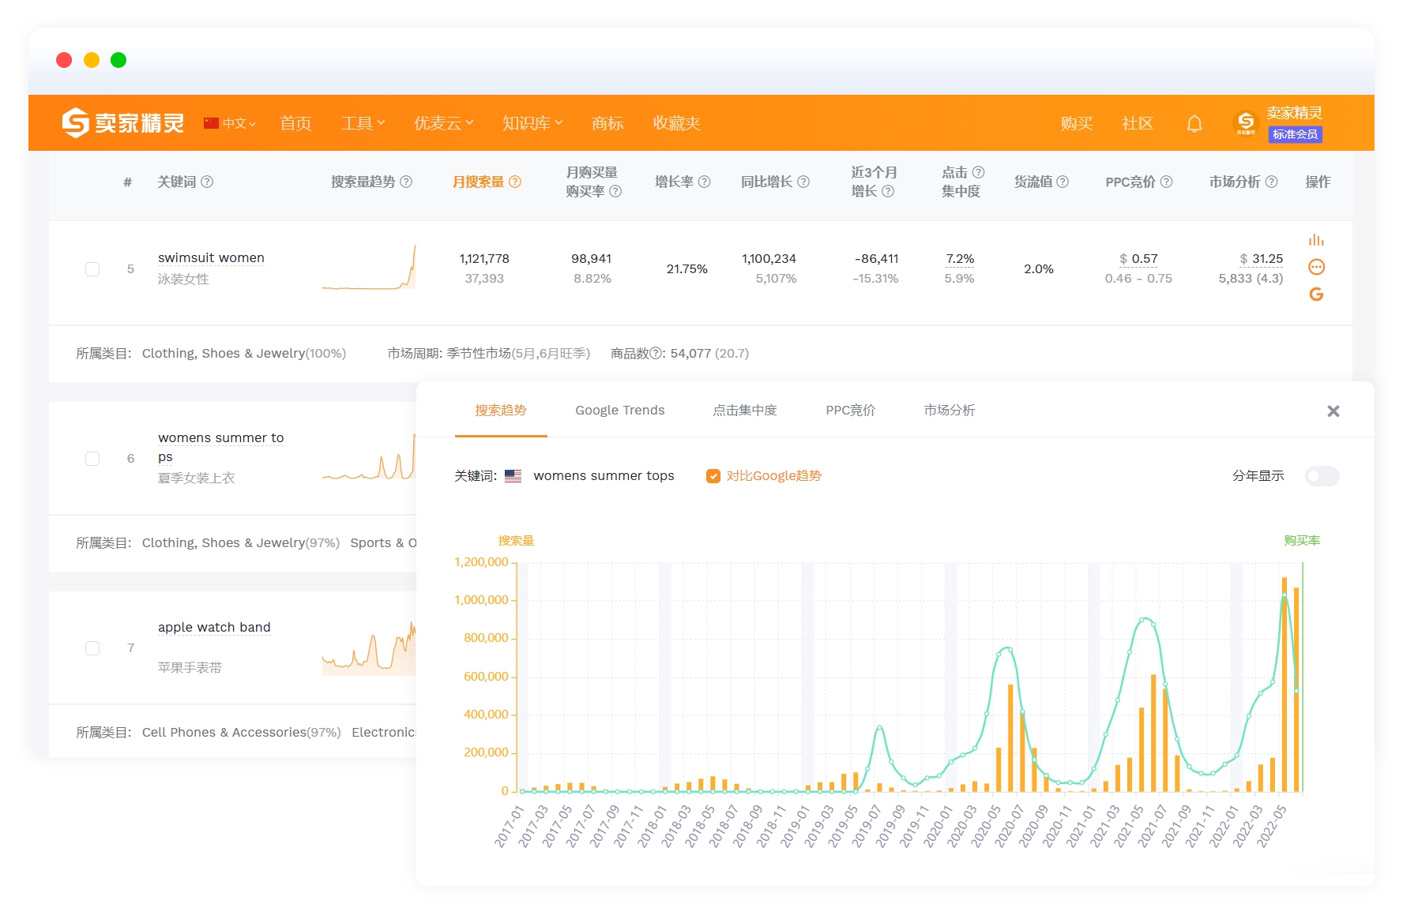
Task: Click the swimsuit women trend sparkline
Action: pos(369,268)
